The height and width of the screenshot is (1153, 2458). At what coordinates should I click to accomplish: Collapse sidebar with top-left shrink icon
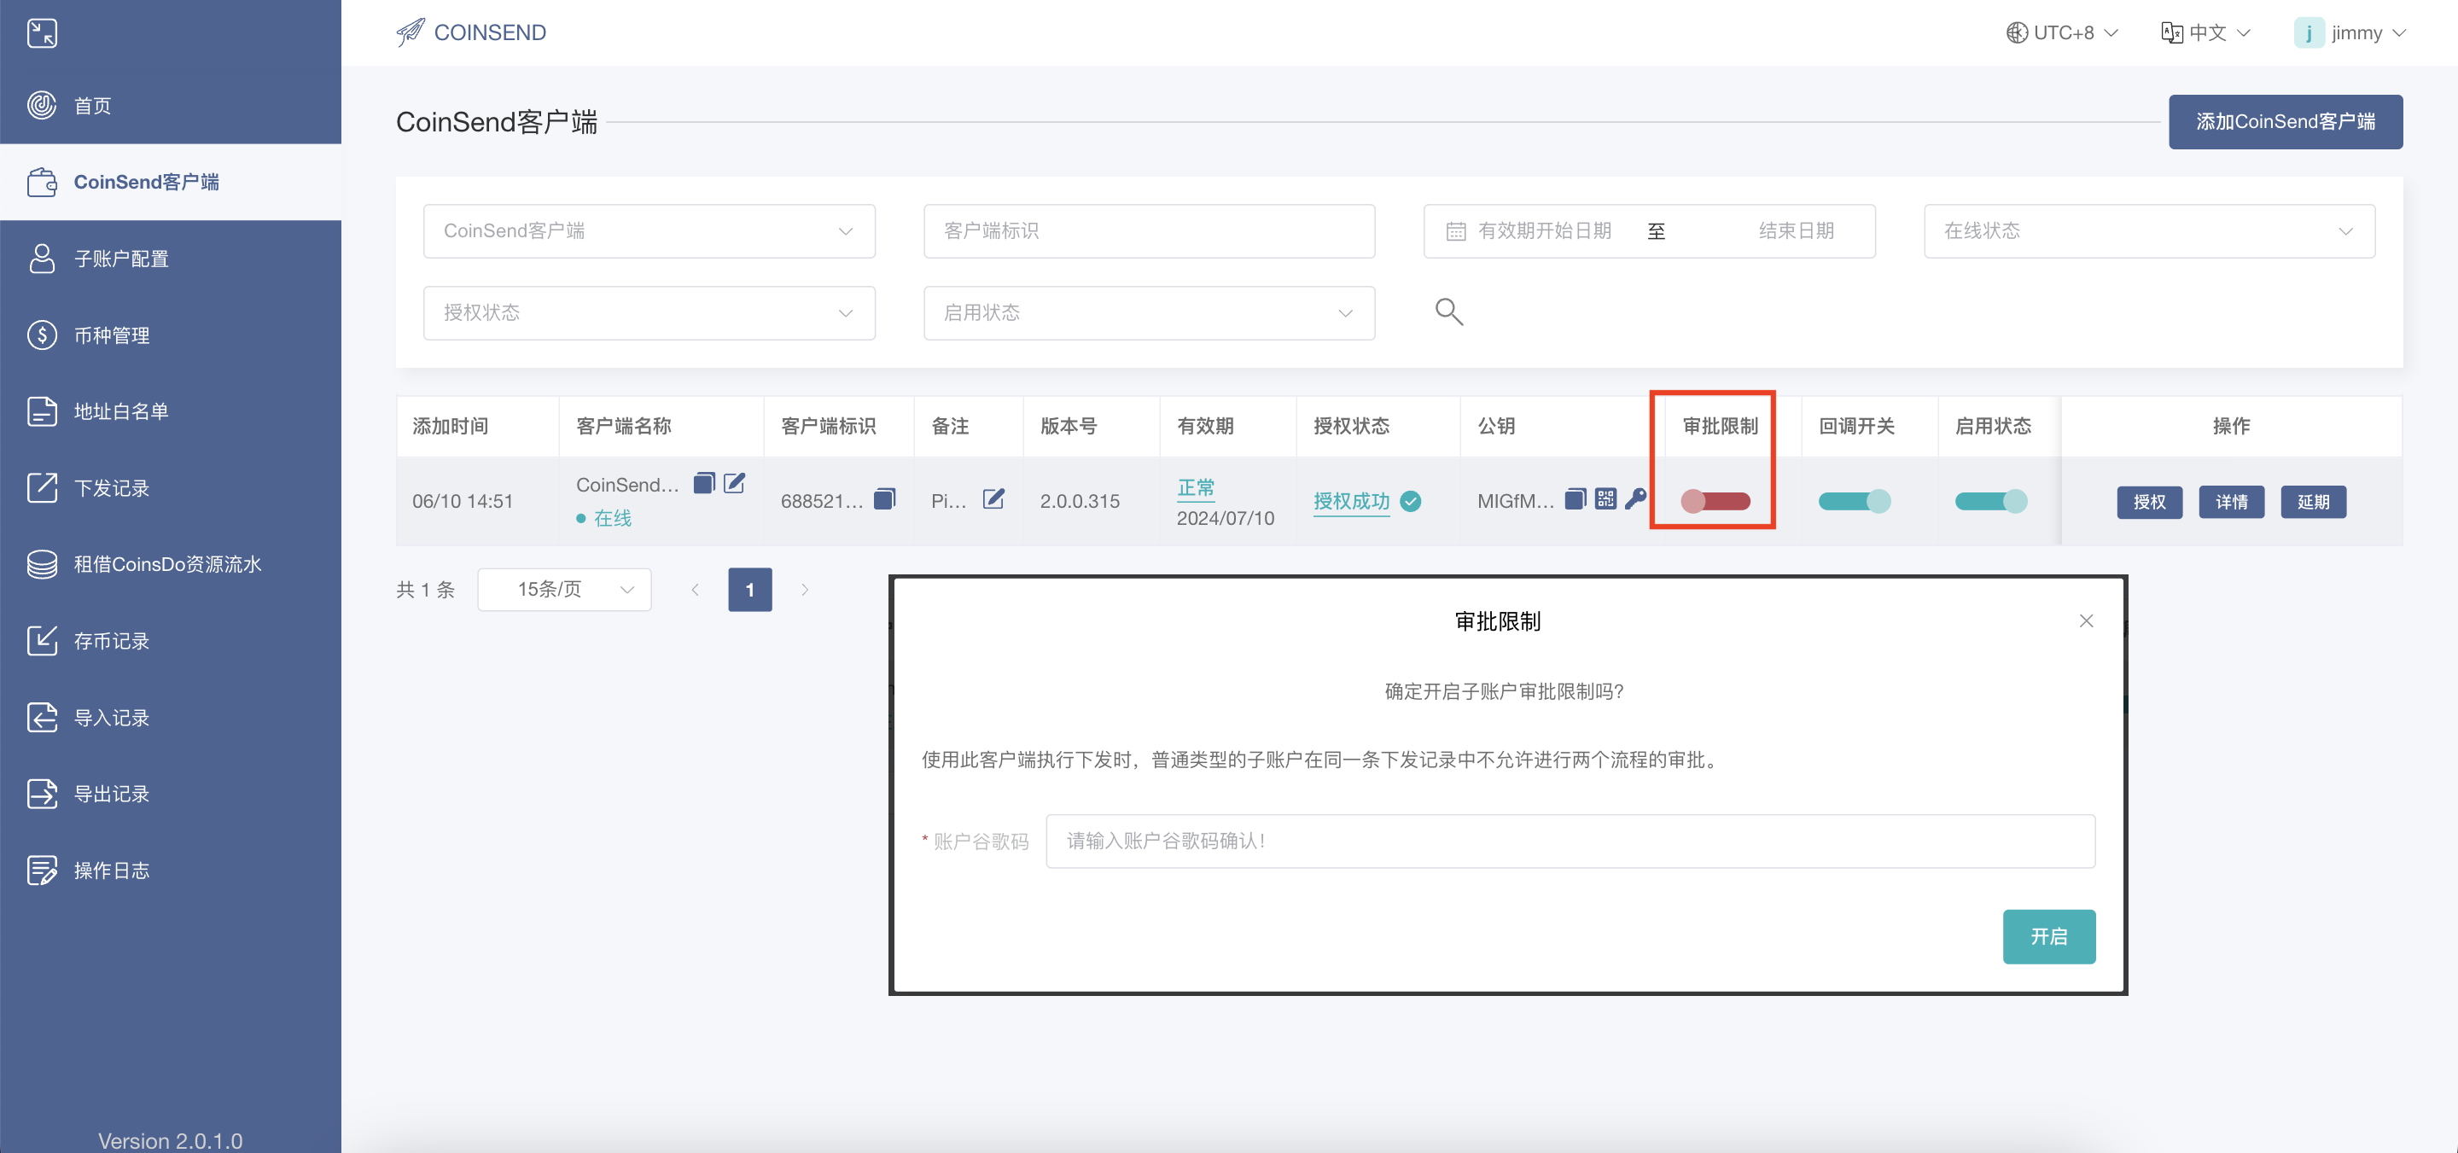pos(42,33)
